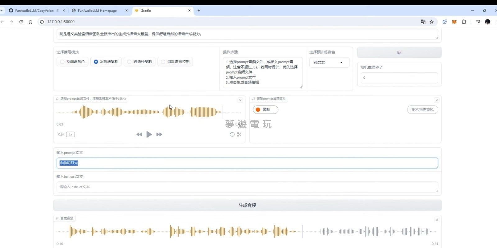This screenshot has width=497, height=248.
Task: Click the scissors trim audio icon
Action: (x=239, y=134)
